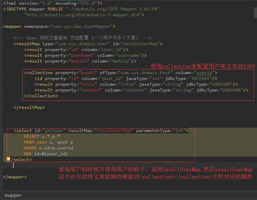
Task: Click fold marker at closing resultMap tag
Action: tap(1, 107)
